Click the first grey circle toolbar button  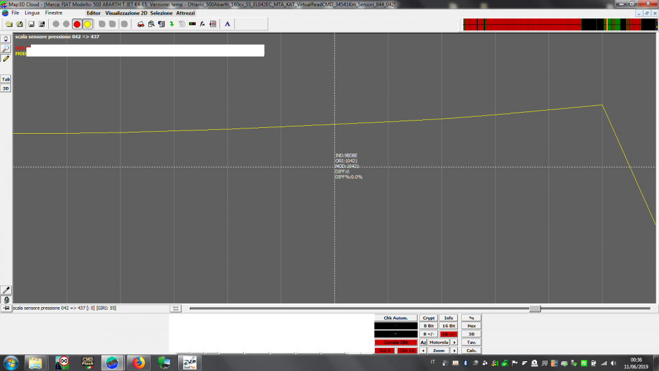[x=56, y=24]
